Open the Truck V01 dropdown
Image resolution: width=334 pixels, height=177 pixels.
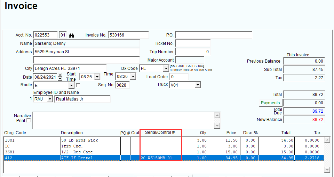tap(198, 85)
